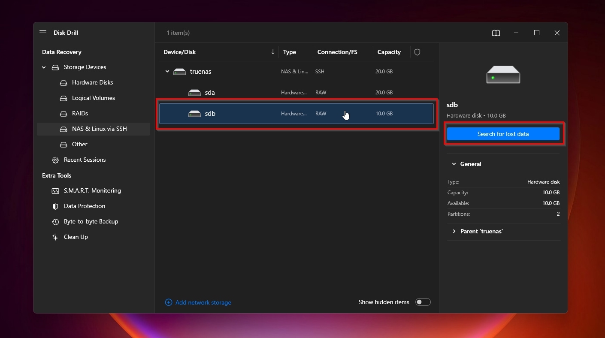Collapse the General section

454,164
